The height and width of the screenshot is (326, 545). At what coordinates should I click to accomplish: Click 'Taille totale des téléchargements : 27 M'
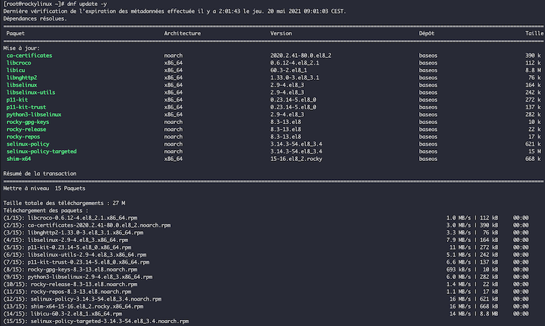(64, 203)
